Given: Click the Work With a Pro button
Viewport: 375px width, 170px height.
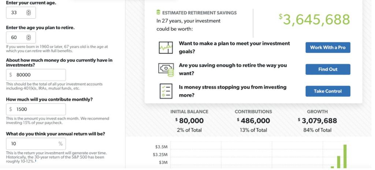Looking at the screenshot, I should (328, 48).
